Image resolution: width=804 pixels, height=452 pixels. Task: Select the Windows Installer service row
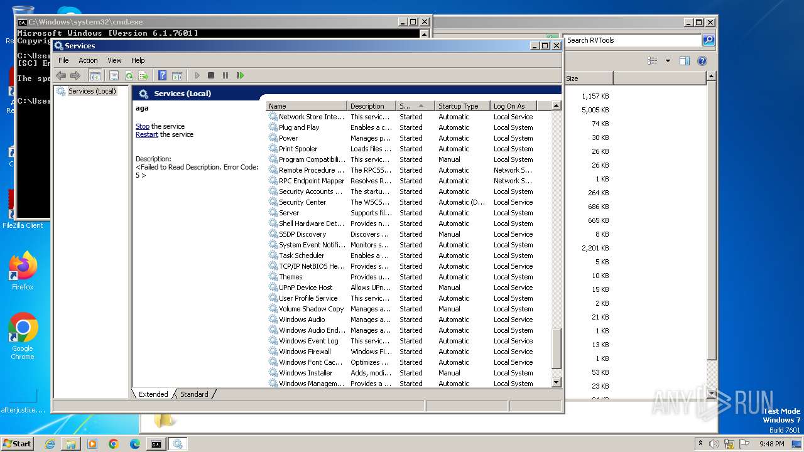click(x=408, y=373)
